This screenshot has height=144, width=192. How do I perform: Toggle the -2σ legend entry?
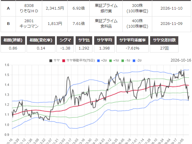(x=137, y=61)
